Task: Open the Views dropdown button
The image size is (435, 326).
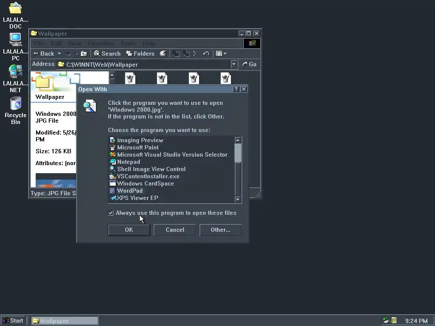Action: pos(221,53)
